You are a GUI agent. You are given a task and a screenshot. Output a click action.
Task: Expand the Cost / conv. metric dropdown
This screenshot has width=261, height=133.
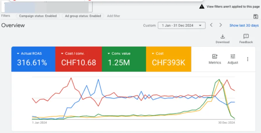[62, 53]
